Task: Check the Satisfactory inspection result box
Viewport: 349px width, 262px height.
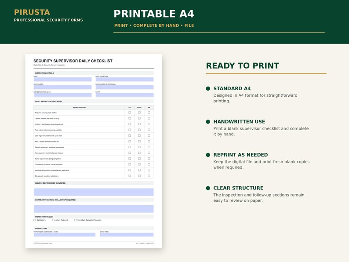Action: [34, 220]
